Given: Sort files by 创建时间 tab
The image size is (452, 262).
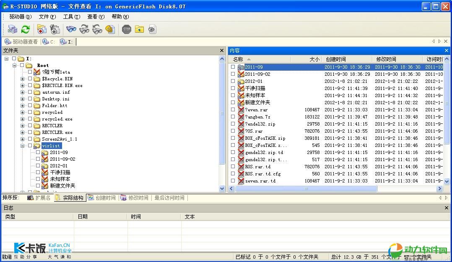Looking at the screenshot, I should [x=102, y=198].
